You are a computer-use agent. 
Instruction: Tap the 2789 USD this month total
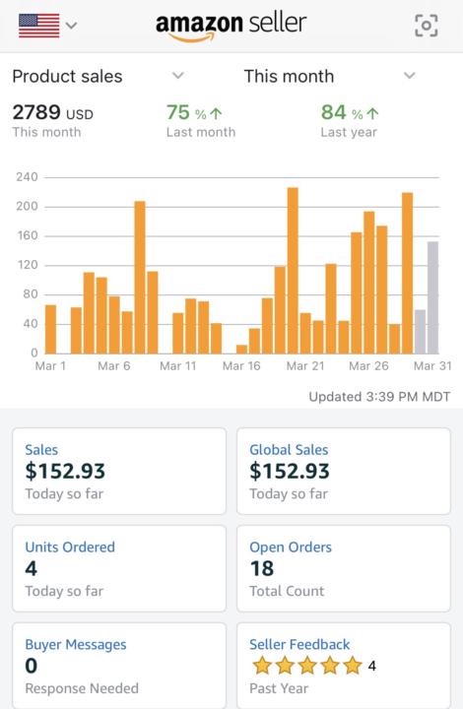(x=52, y=121)
